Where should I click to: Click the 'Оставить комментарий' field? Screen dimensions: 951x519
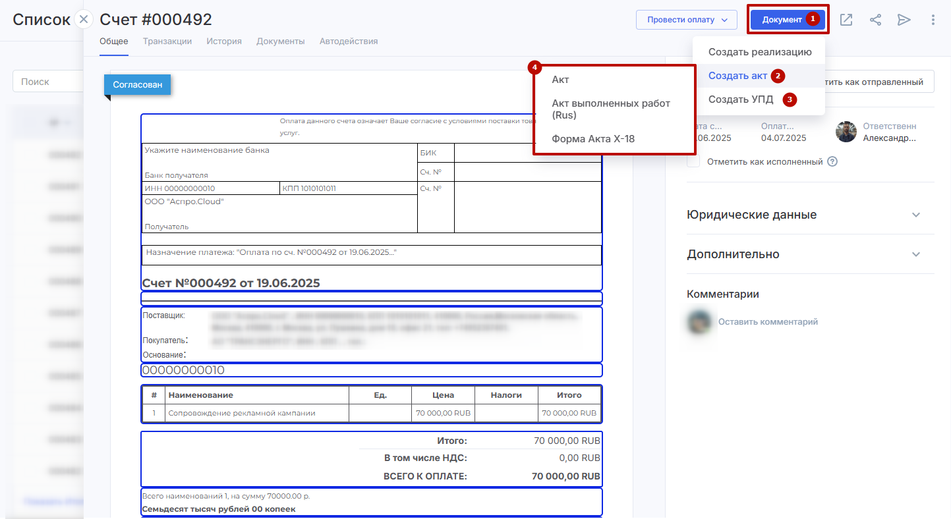pos(768,322)
